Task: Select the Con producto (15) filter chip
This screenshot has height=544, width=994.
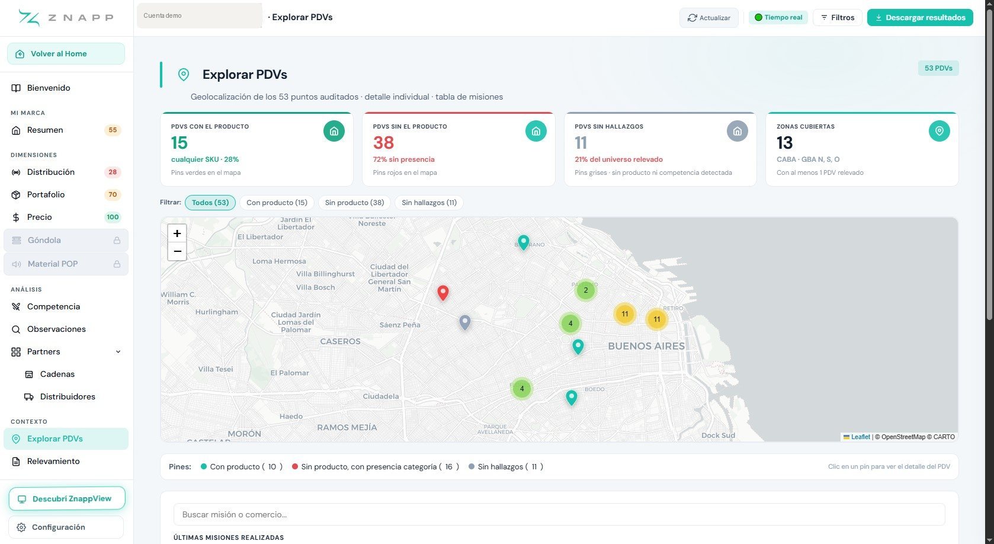Action: 277,203
